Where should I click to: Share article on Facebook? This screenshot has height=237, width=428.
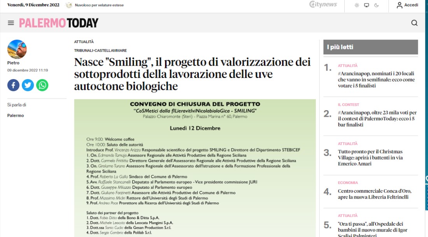13,85
